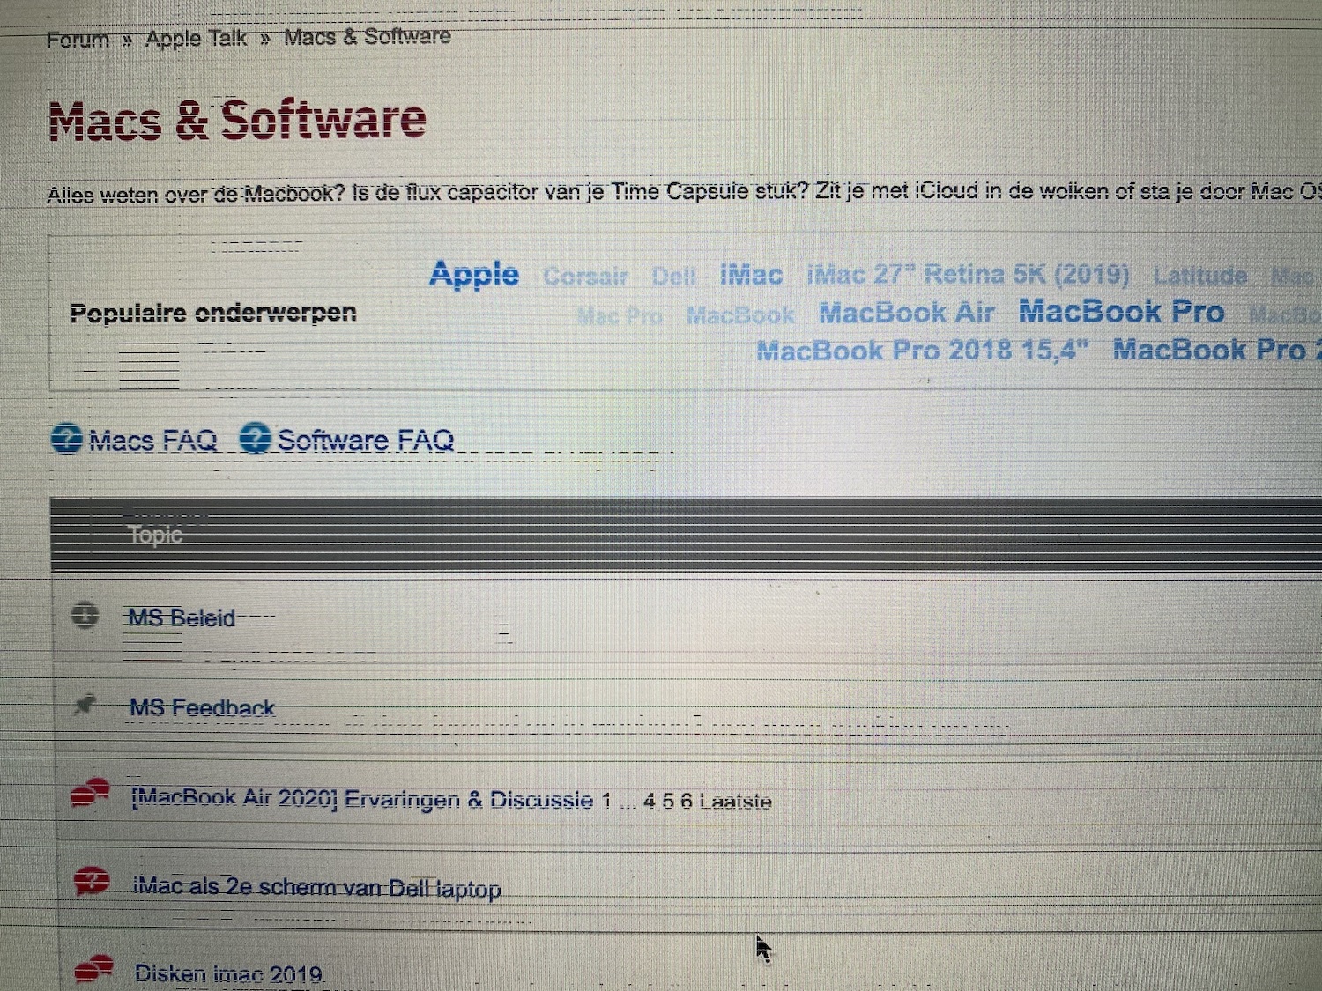Open the Forum breadcrumb link
1322x991 pixels.
click(78, 40)
